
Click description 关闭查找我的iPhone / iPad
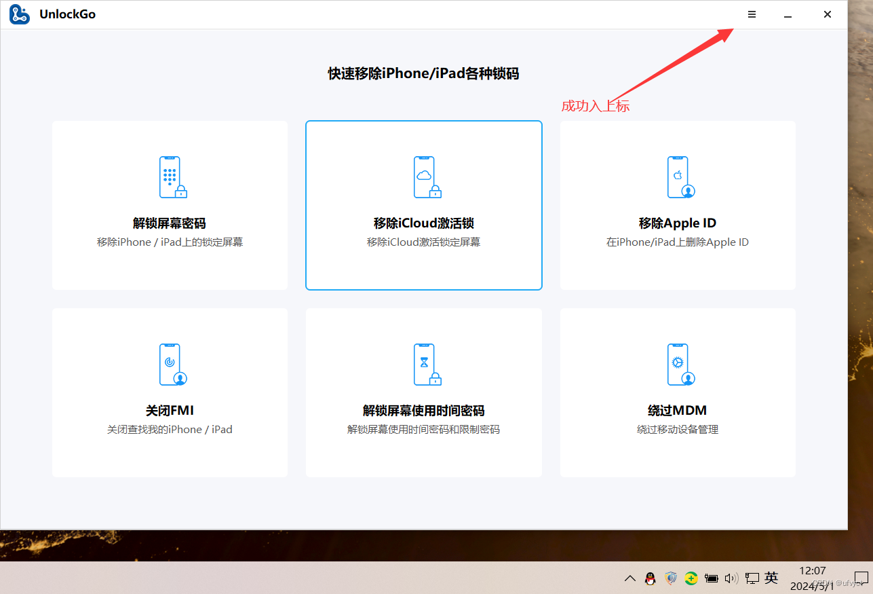click(170, 430)
